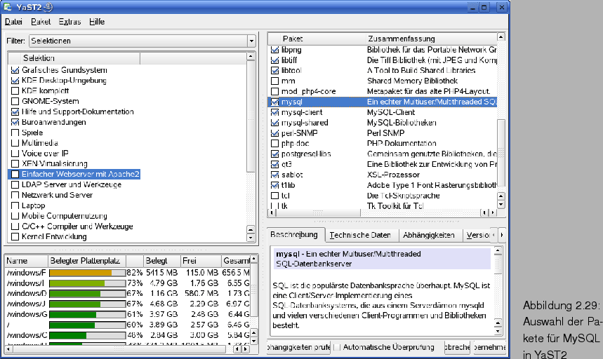
Task: Click the disk table horizontal scrollbar
Action: [119, 349]
